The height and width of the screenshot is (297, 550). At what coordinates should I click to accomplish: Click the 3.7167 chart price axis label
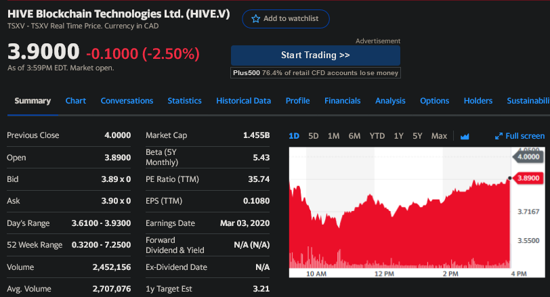tap(528, 212)
